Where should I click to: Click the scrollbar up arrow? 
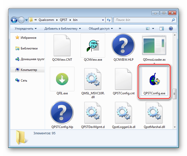coord(175,35)
